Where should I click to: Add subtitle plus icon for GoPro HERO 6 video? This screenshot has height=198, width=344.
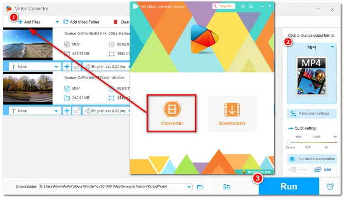[67, 67]
